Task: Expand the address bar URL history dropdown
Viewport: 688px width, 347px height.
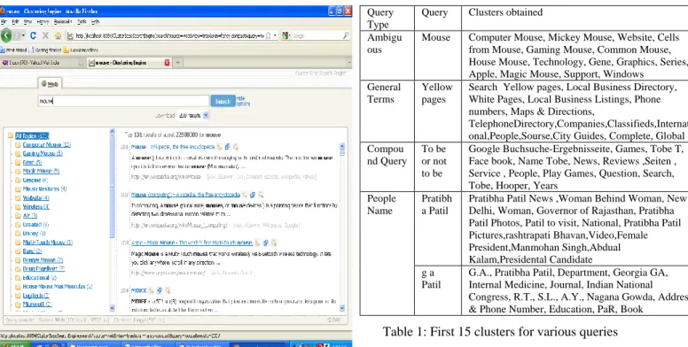Action: [275, 36]
